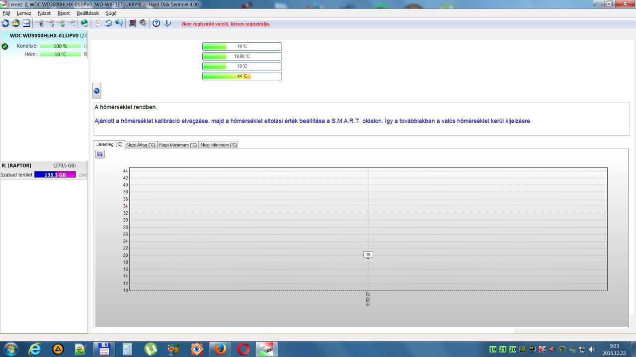
Task: Open the Lemez menu
Action: point(24,13)
